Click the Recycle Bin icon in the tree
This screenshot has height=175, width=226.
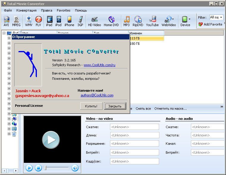coord(14,134)
